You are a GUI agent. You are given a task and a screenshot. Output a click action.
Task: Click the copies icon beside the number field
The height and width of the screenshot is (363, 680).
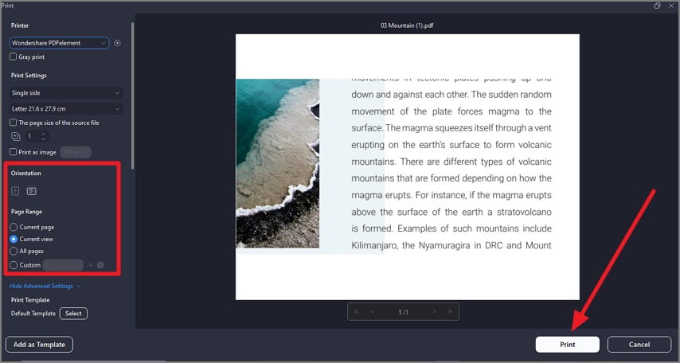tap(16, 137)
